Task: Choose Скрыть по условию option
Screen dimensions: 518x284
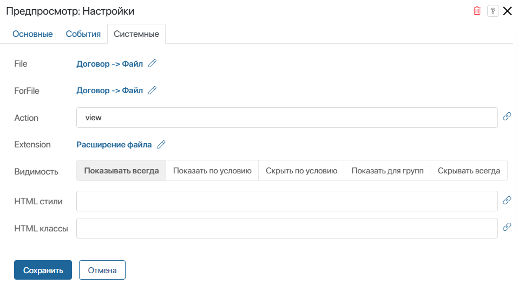Action: pyautogui.click(x=301, y=170)
